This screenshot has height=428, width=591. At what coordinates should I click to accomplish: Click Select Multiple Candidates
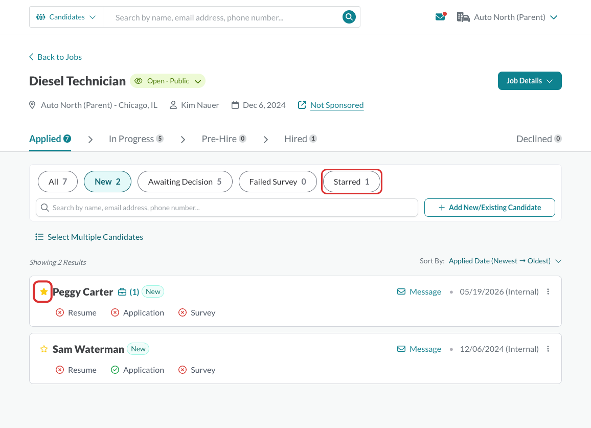89,237
